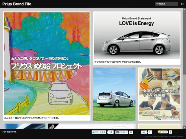Image resolution: width=186 pixels, height=139 pixels.
Task: Click the Google +1 button
Action: 144,132
